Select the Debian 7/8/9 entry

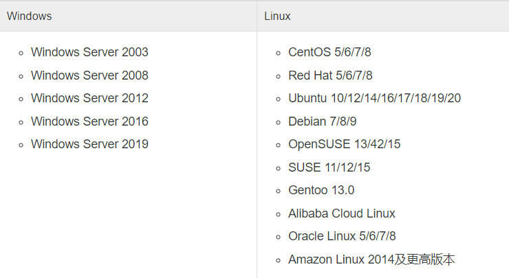[x=322, y=121]
